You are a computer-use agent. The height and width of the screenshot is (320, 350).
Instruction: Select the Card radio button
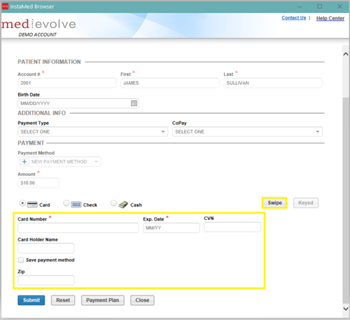(23, 203)
